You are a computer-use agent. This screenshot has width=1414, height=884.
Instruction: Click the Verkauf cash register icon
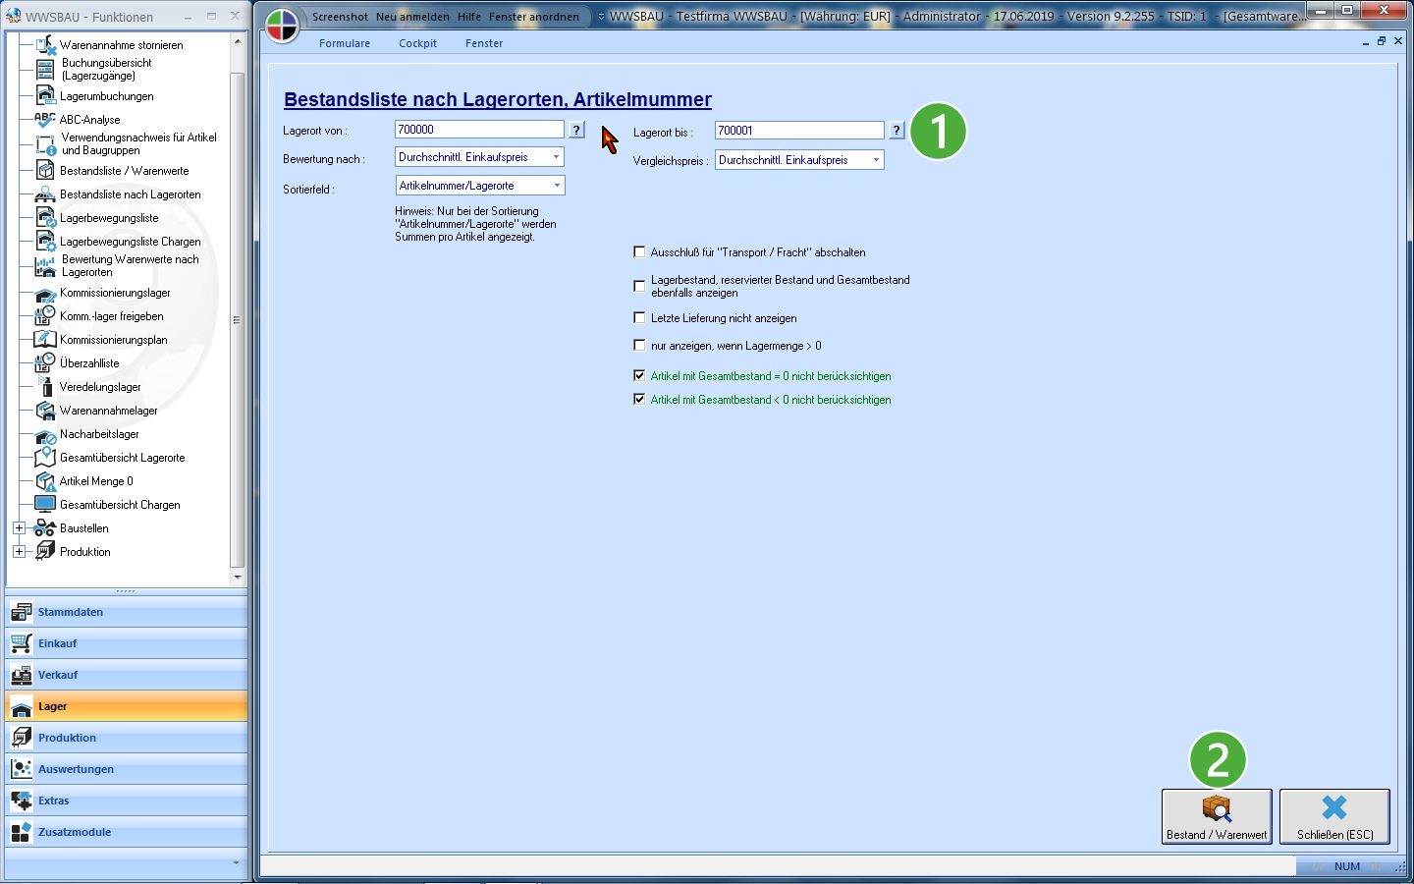click(22, 675)
